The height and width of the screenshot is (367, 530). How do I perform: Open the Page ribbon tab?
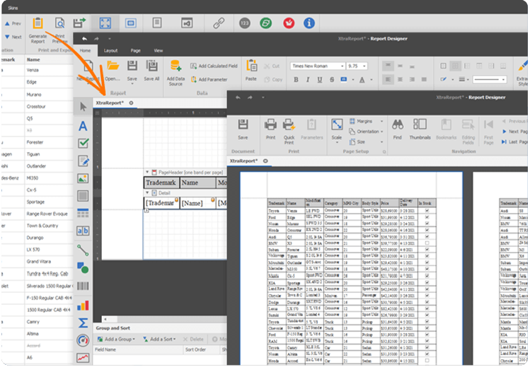coord(135,51)
